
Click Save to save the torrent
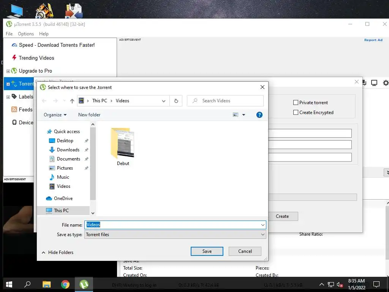[x=207, y=251]
